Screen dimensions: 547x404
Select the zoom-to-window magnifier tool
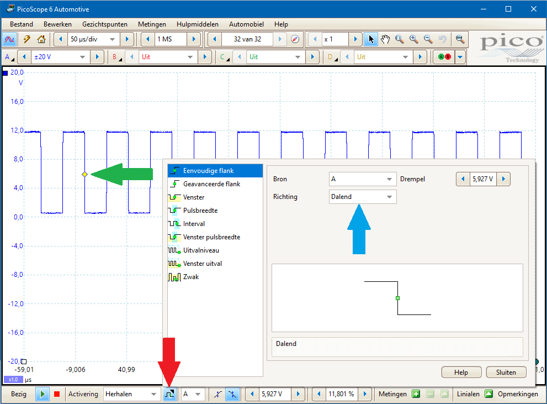coord(400,39)
